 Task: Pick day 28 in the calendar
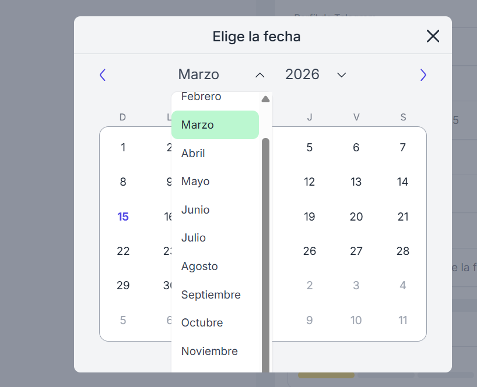point(403,251)
